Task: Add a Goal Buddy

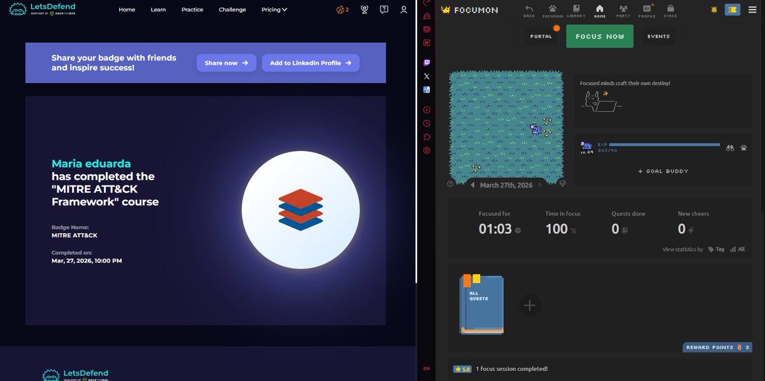Action: 663,171
